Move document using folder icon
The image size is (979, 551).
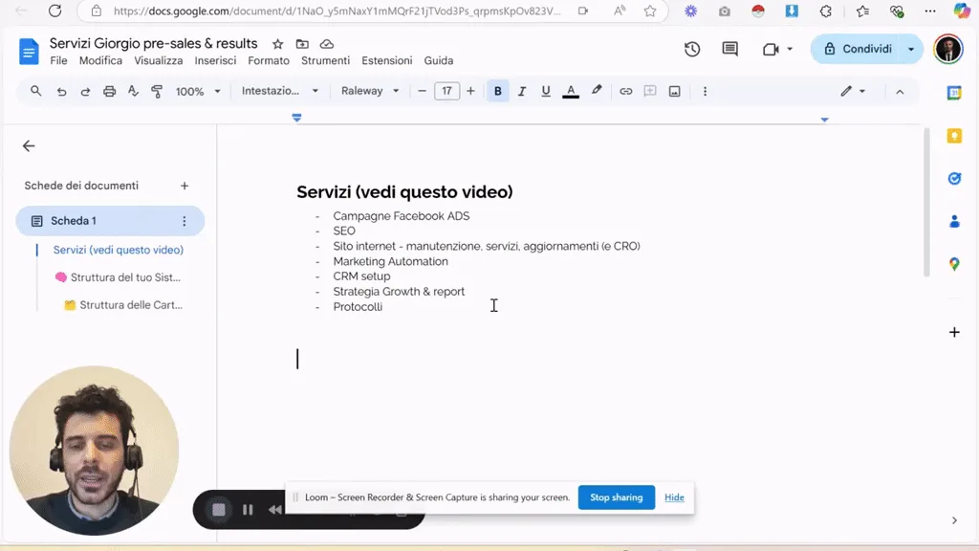(x=302, y=44)
